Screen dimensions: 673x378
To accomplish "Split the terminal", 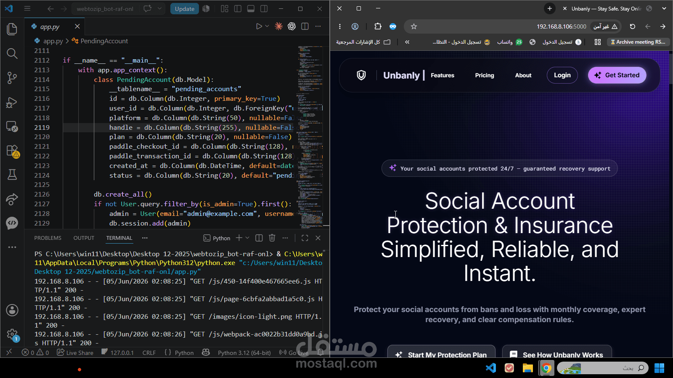I will point(259,238).
